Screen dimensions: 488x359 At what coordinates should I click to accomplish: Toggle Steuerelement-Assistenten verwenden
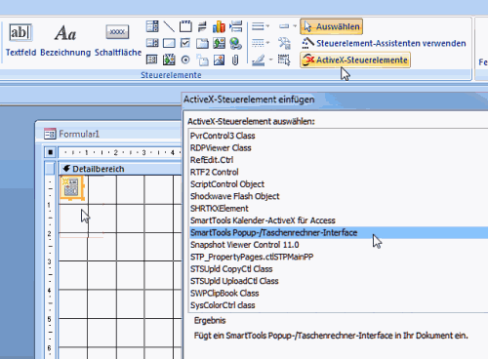384,43
